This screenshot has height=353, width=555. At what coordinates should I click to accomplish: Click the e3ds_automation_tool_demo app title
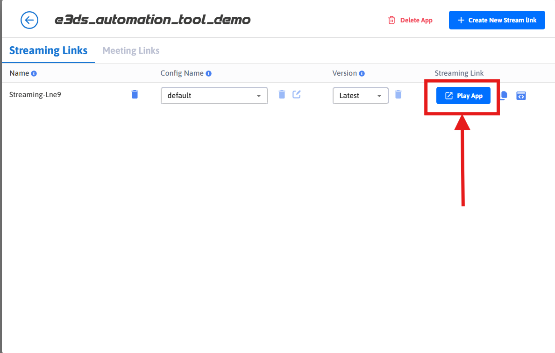point(152,20)
